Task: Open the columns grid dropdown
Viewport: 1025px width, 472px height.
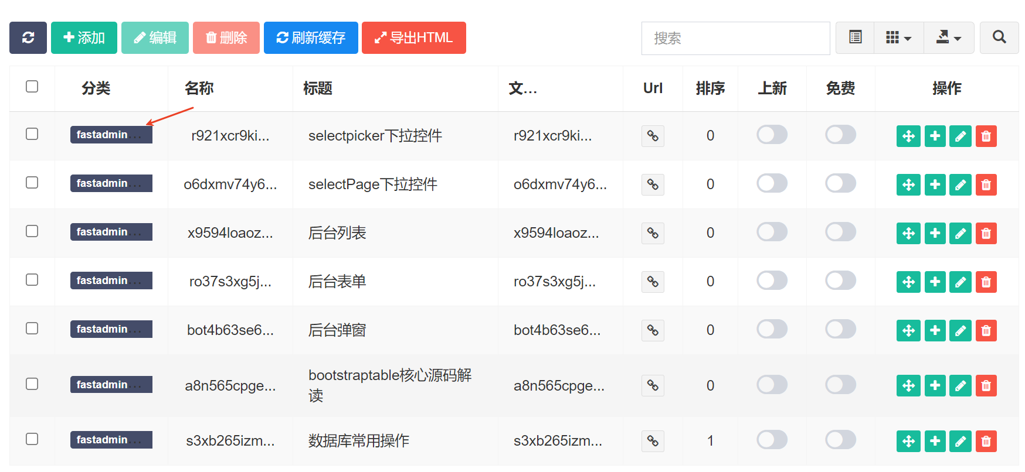Action: pyautogui.click(x=898, y=38)
